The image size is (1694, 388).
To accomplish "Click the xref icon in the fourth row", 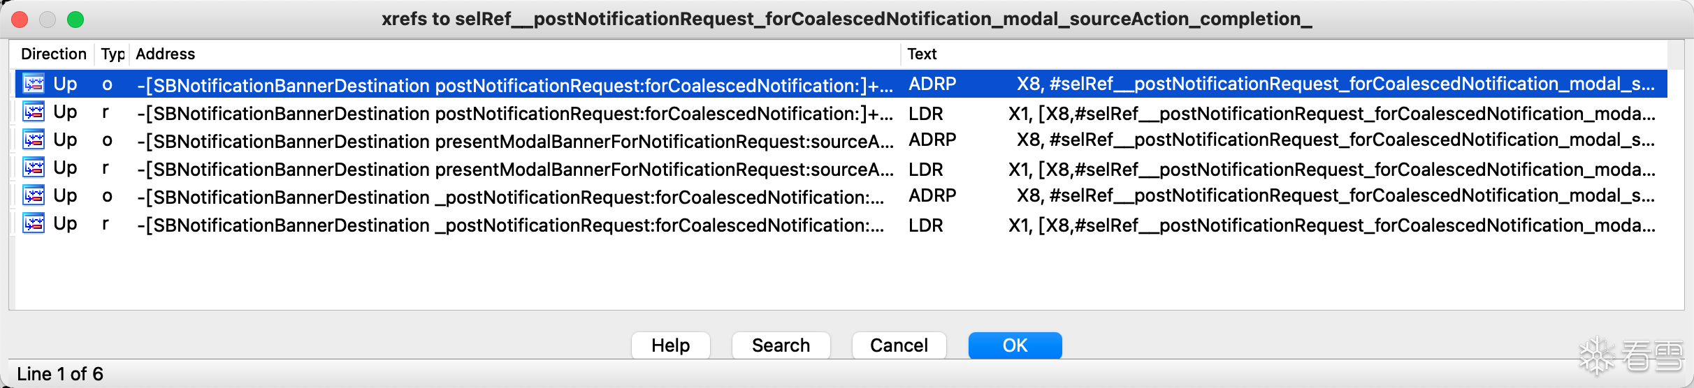I will [34, 167].
